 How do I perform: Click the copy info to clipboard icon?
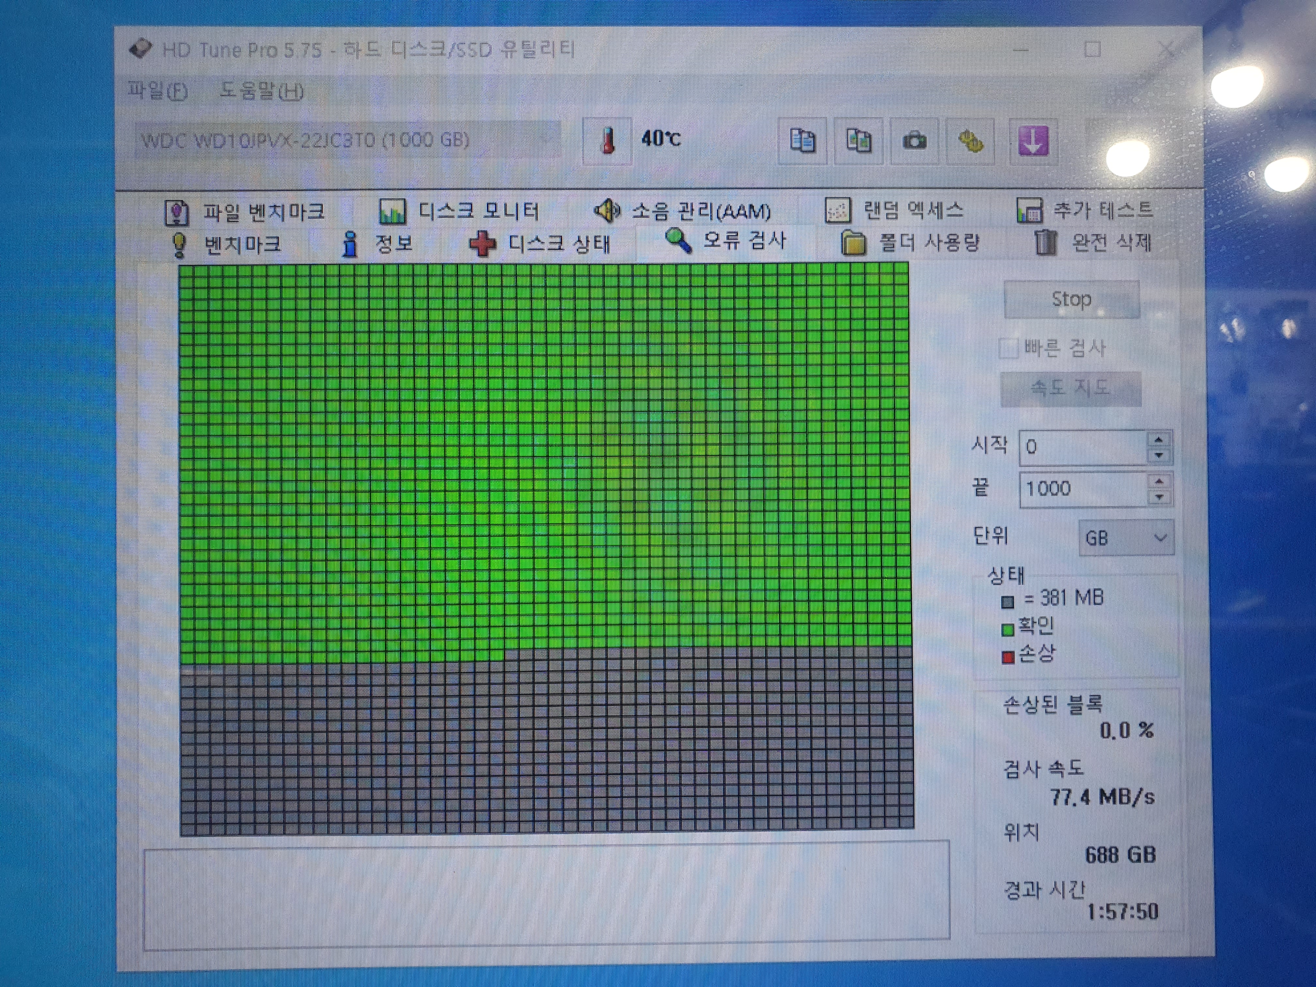pos(803,140)
